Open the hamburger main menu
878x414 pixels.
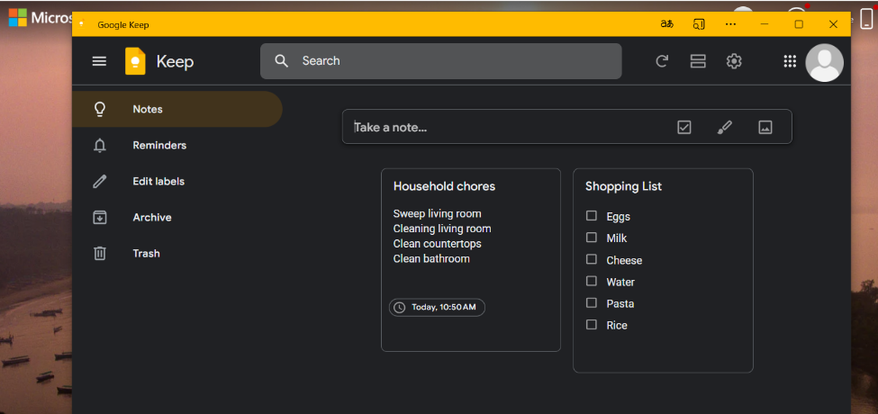point(99,61)
